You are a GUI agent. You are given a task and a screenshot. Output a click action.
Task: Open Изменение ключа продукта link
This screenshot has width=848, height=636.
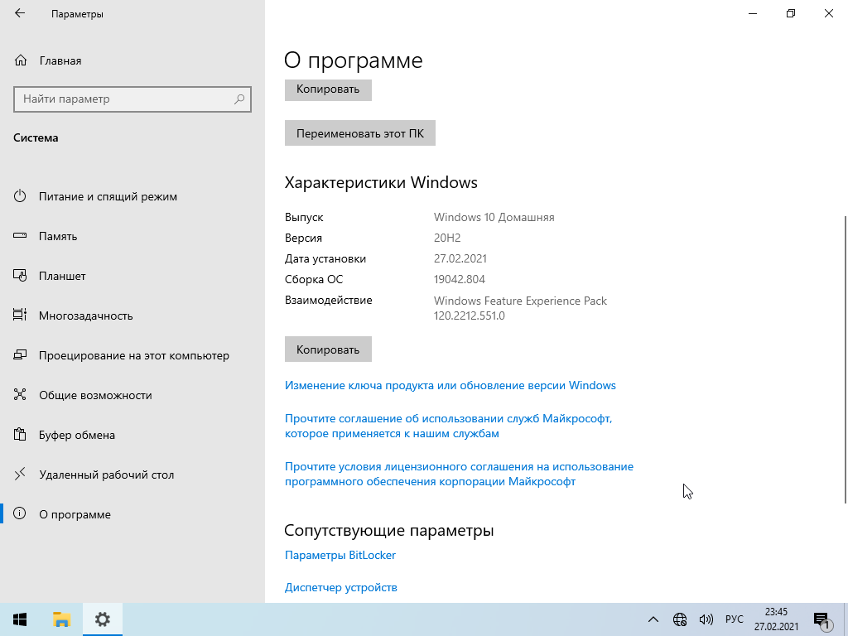[x=450, y=385]
